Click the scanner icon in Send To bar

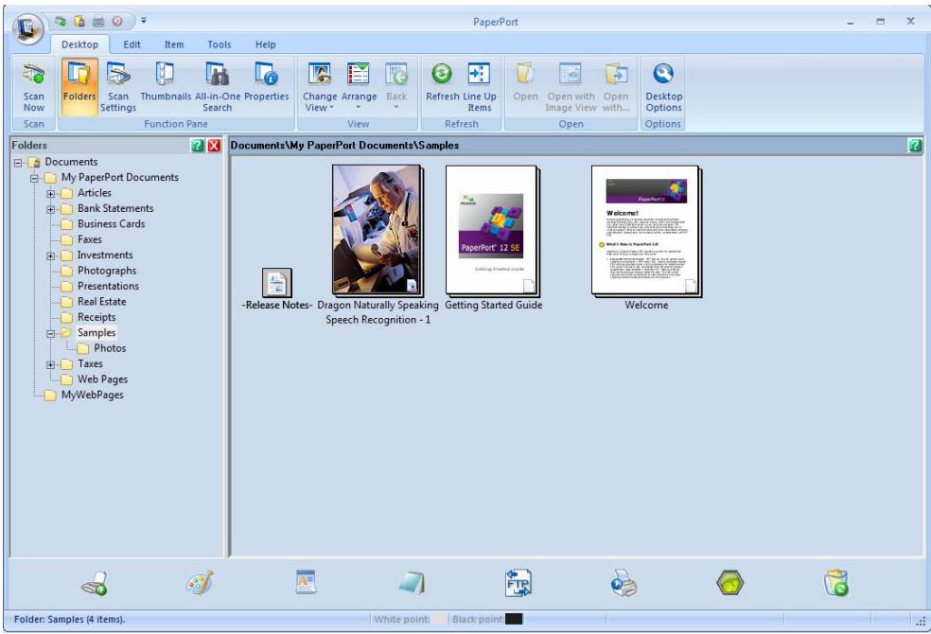pyautogui.click(x=95, y=584)
